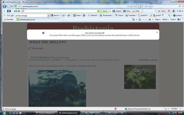Open the Page menu
Image resolution: width=184 pixels, height=115 pixels.
click(x=158, y=20)
